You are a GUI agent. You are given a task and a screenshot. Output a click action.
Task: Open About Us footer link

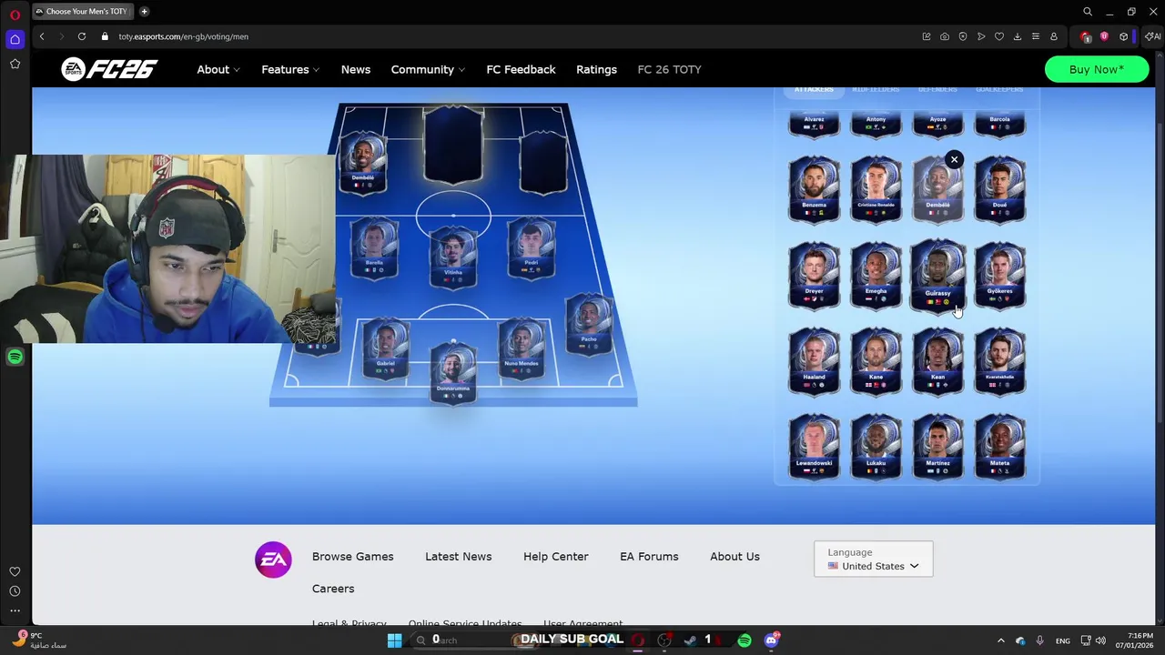click(734, 557)
